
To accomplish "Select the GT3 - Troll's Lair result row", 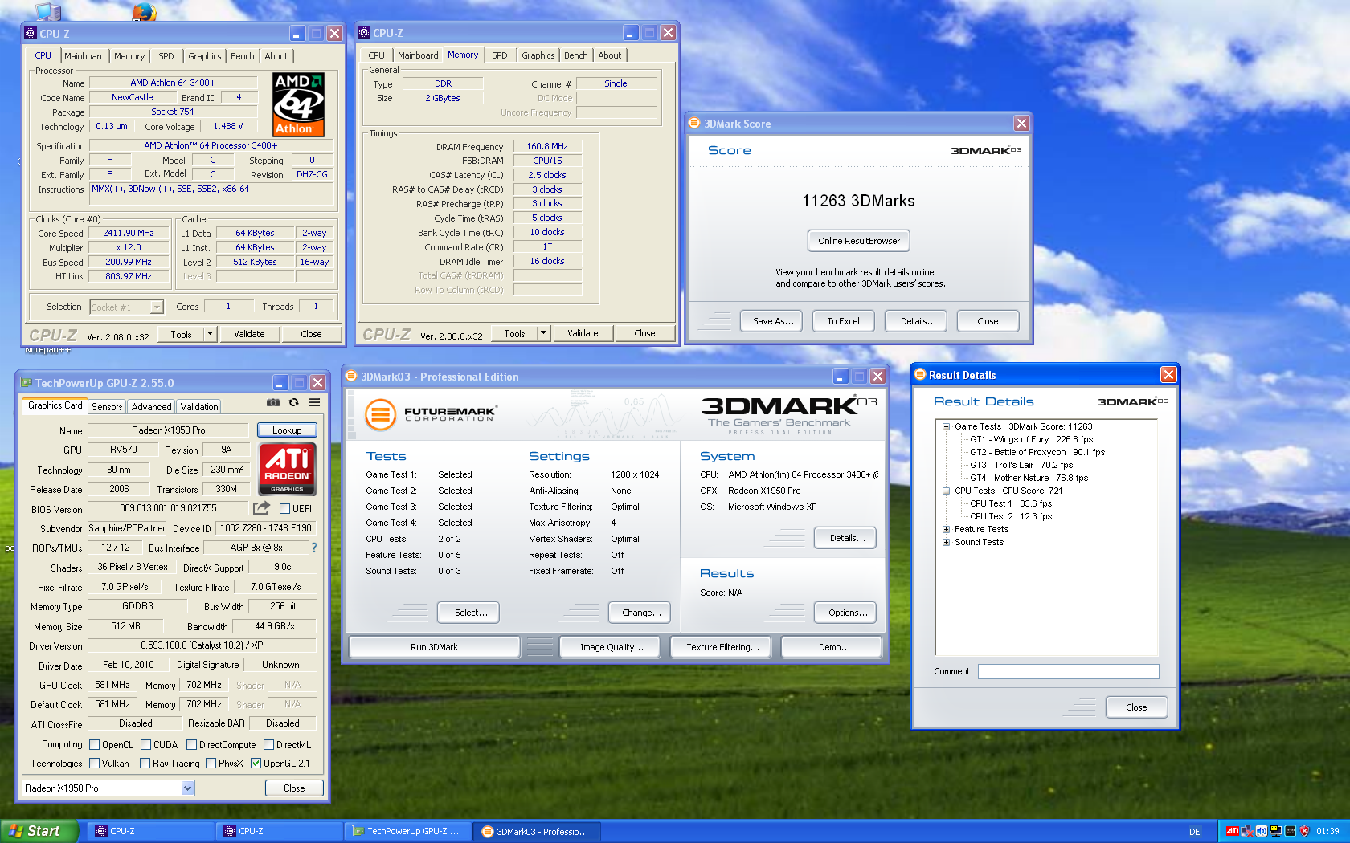I will point(1021,466).
